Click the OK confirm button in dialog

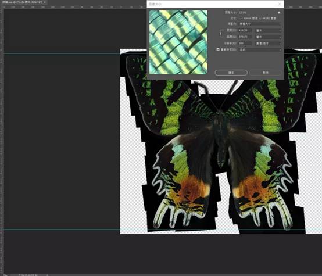point(231,73)
